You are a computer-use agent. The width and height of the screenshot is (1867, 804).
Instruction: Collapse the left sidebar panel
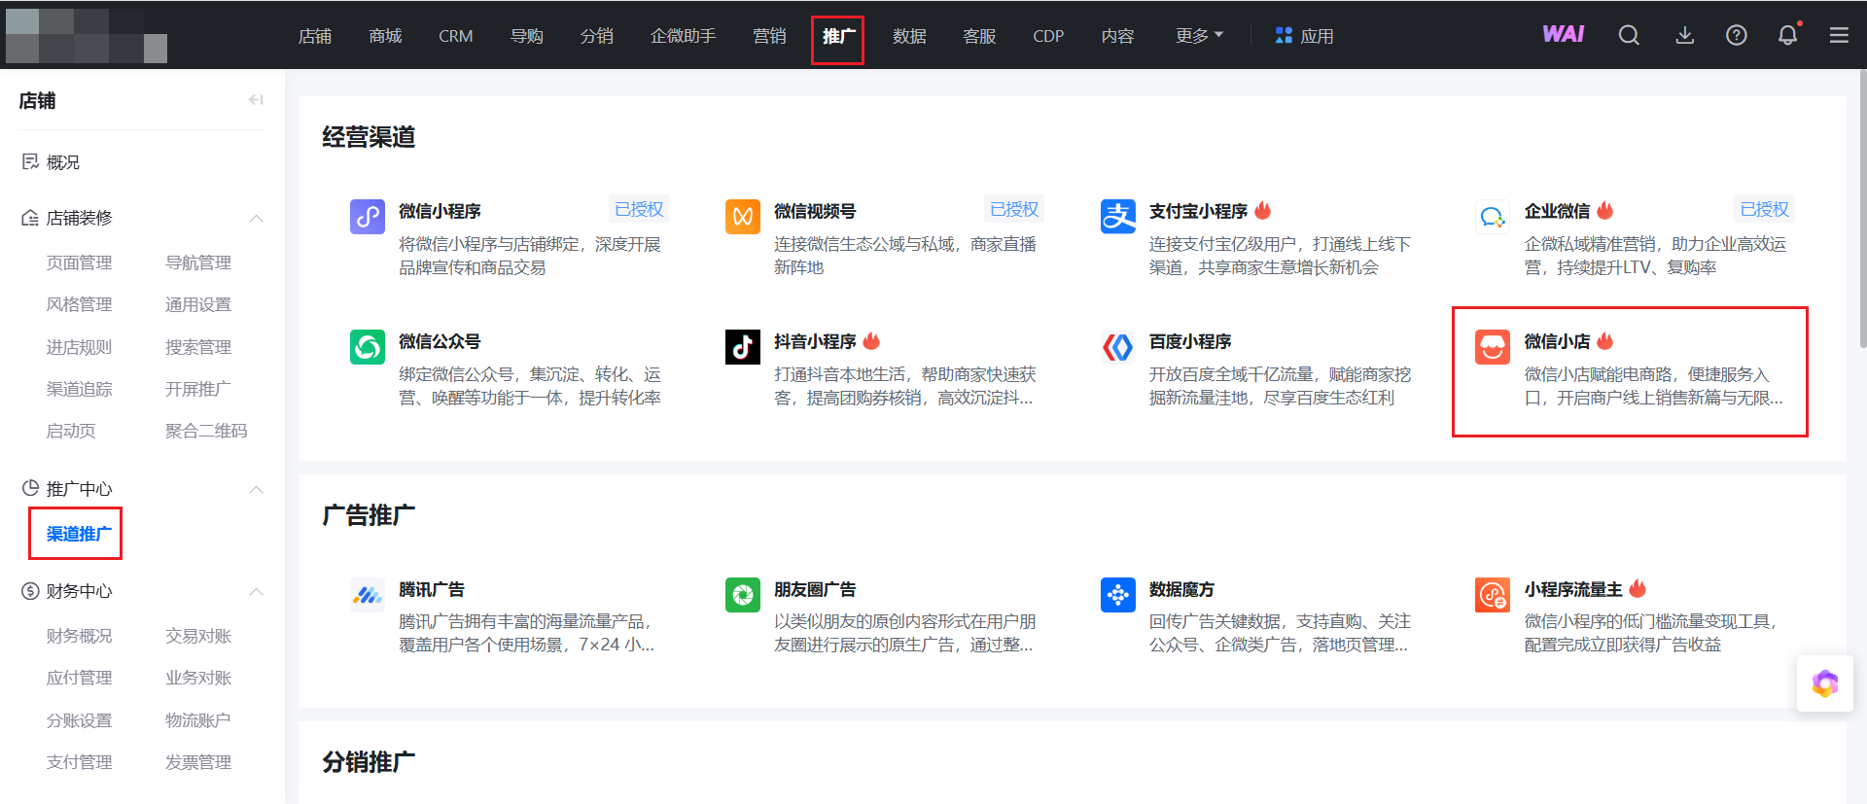[x=256, y=100]
